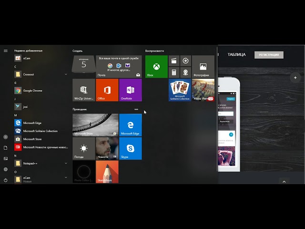Click the Power icon in Start sidebar
305x229 pixels.
click(x=6, y=180)
